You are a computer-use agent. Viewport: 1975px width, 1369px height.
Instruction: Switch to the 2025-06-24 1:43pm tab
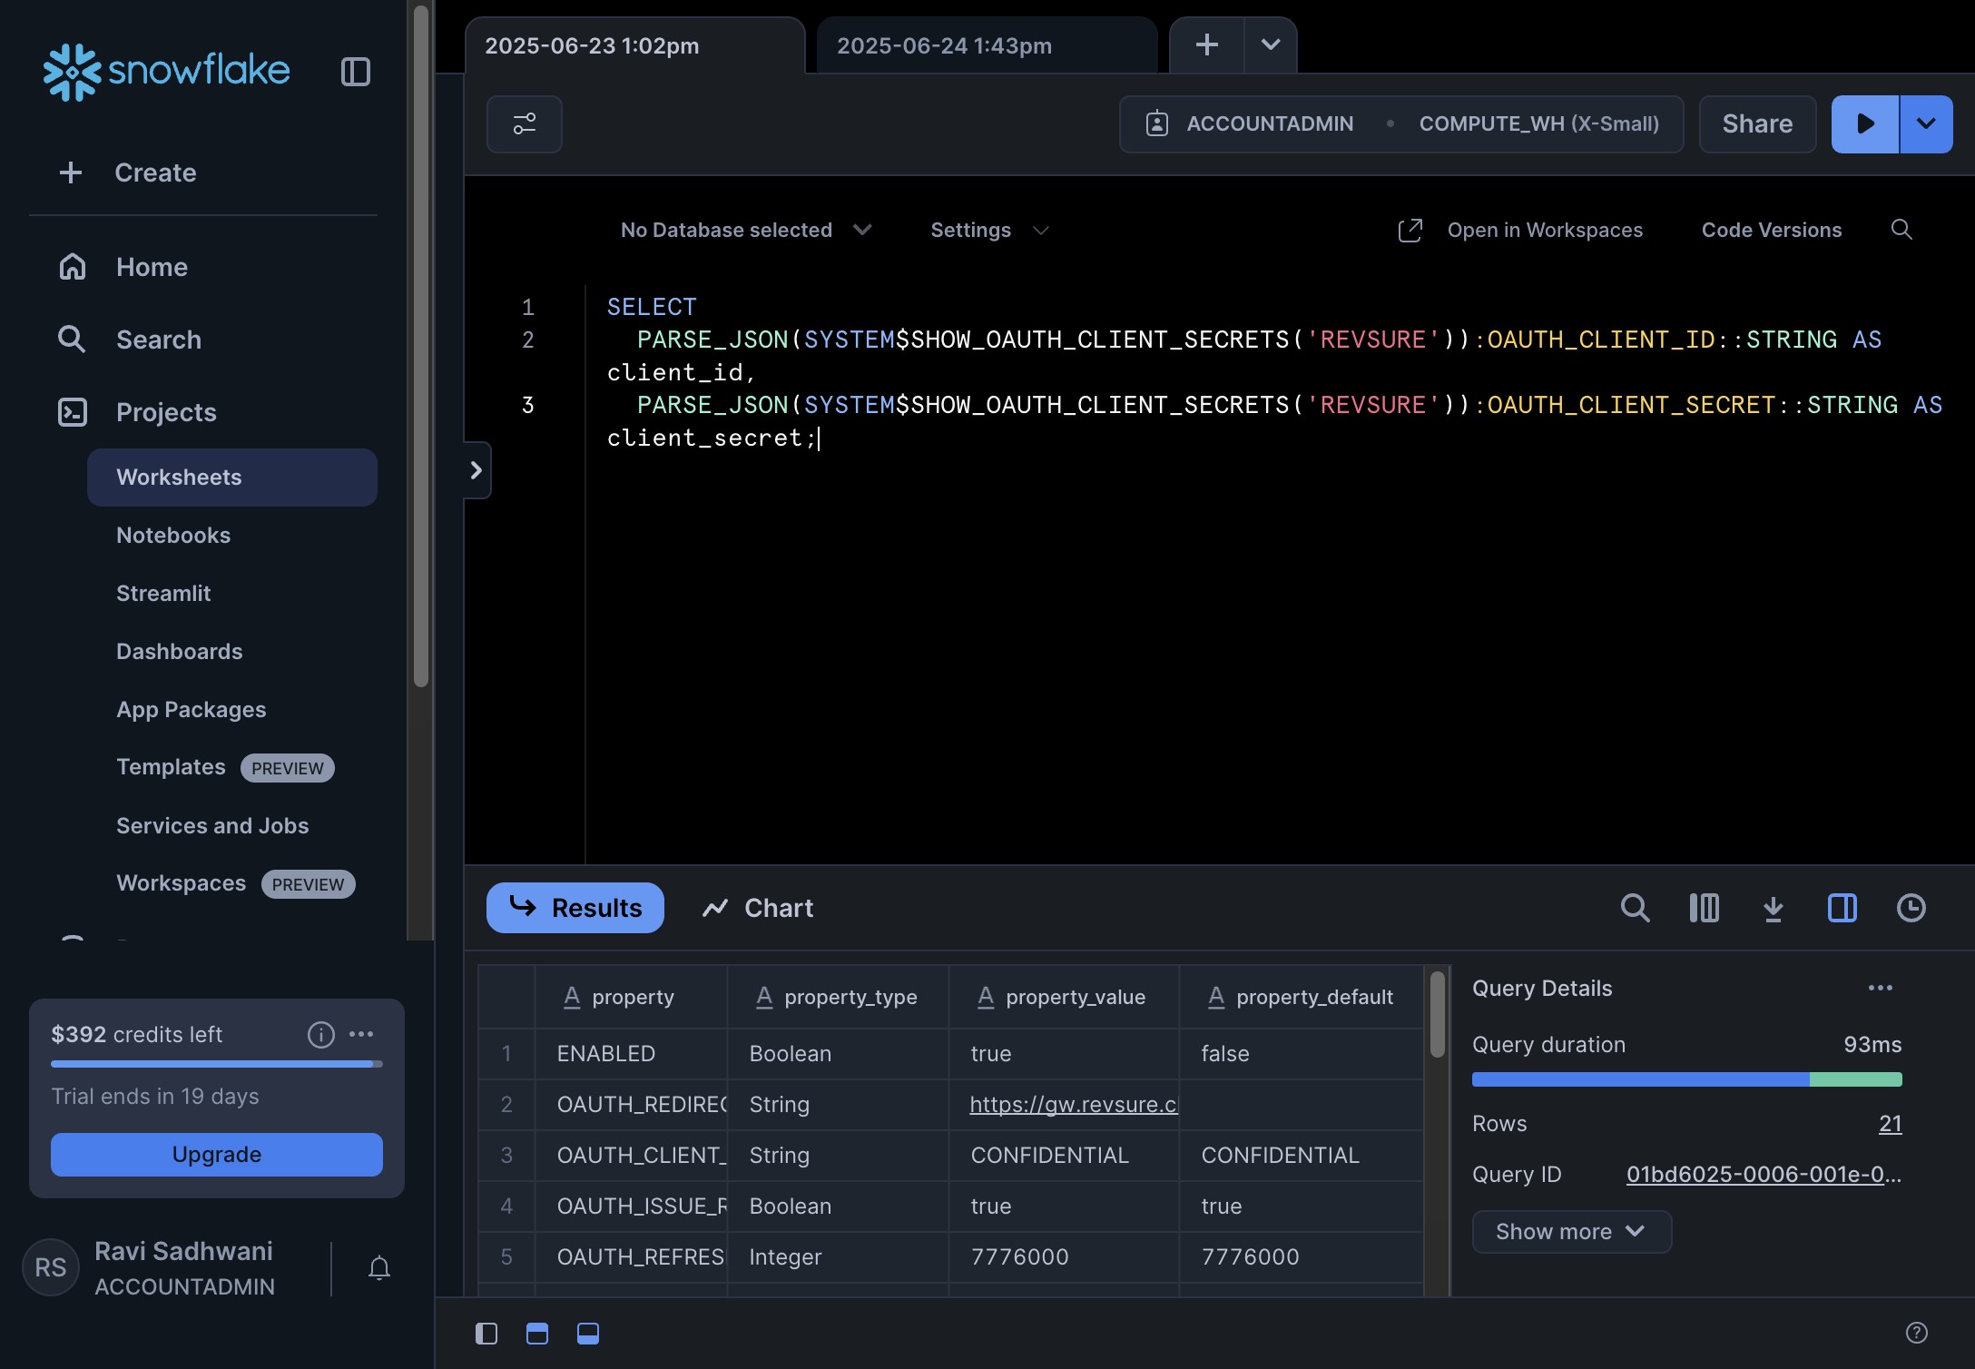point(944,45)
